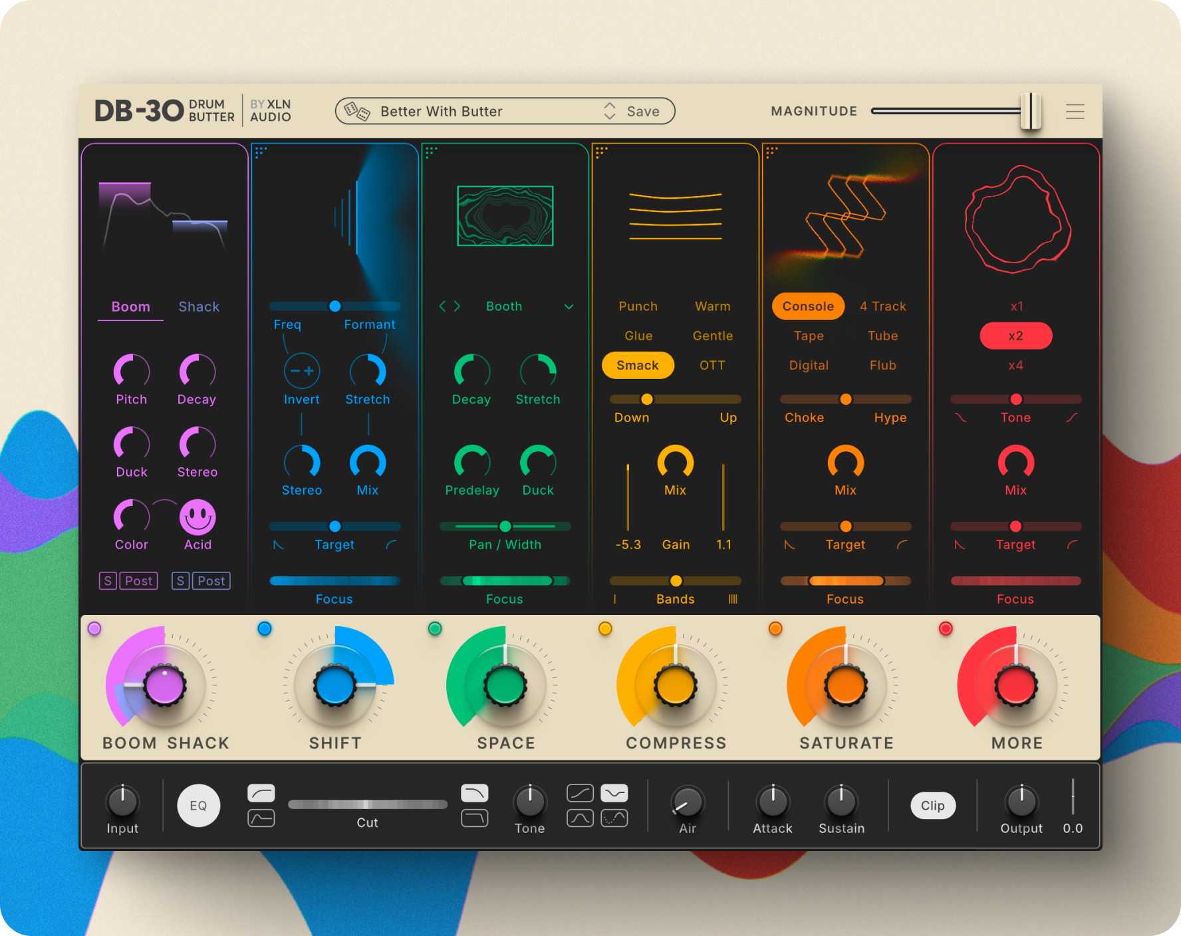Toggle the Boom S solo button

[108, 581]
